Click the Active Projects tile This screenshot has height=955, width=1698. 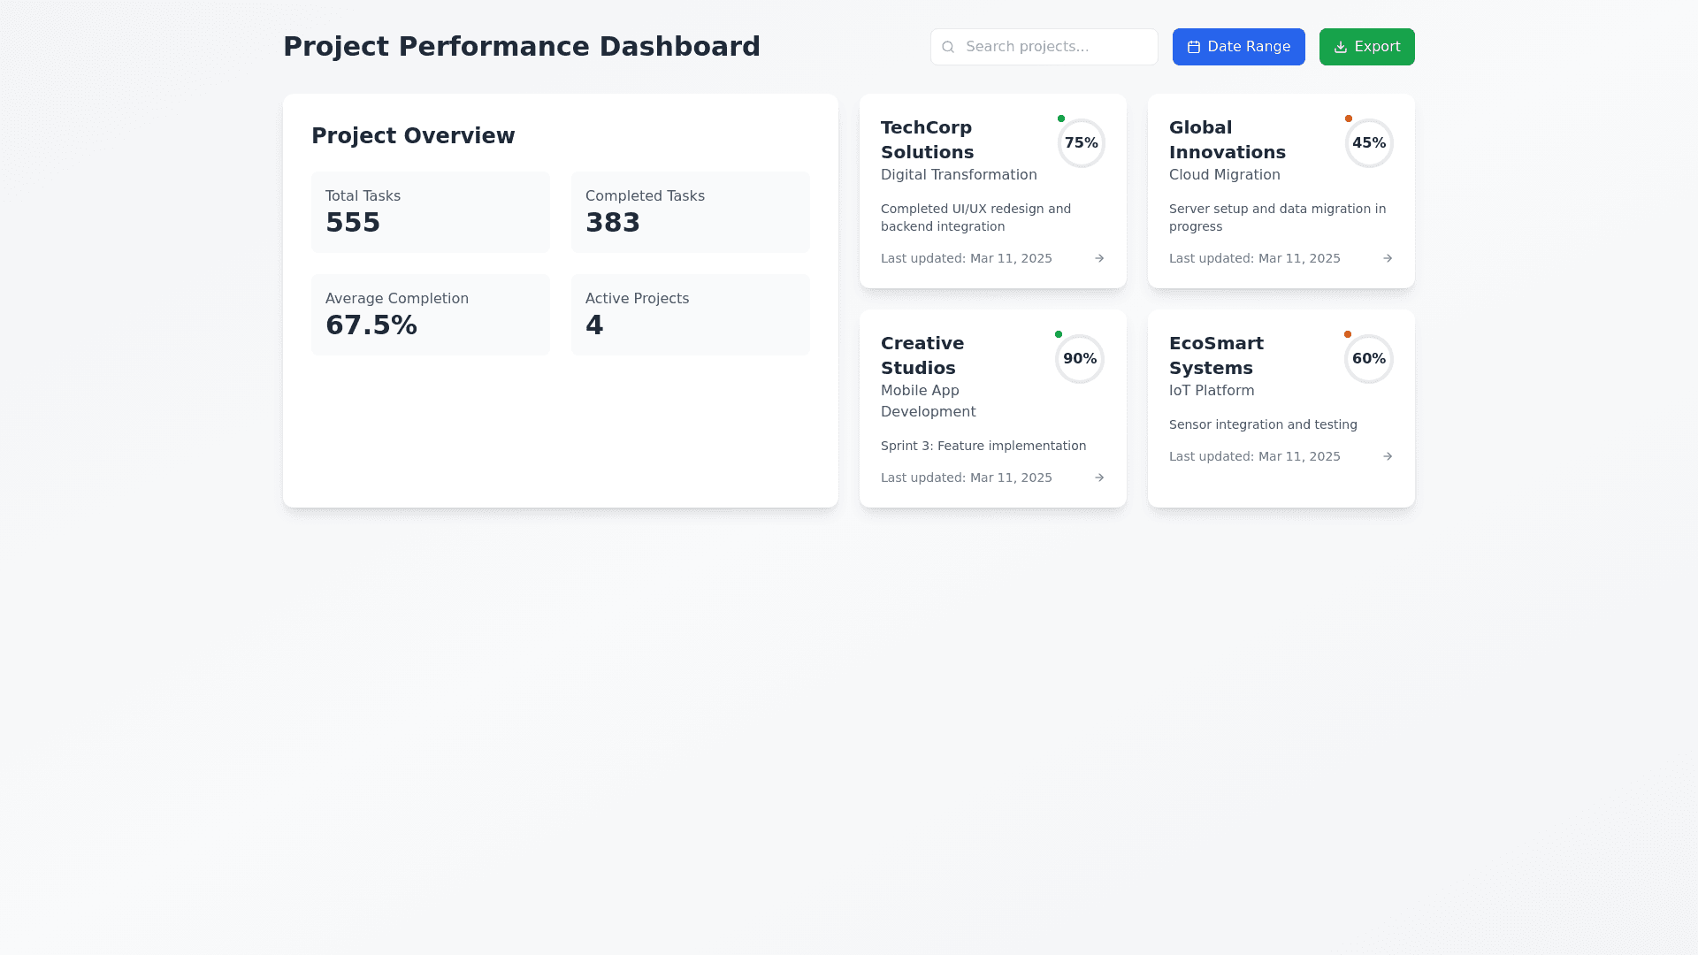(x=690, y=315)
